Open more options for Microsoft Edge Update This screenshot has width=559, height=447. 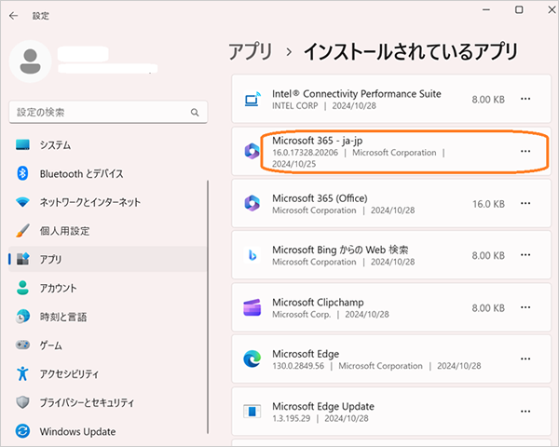[525, 412]
